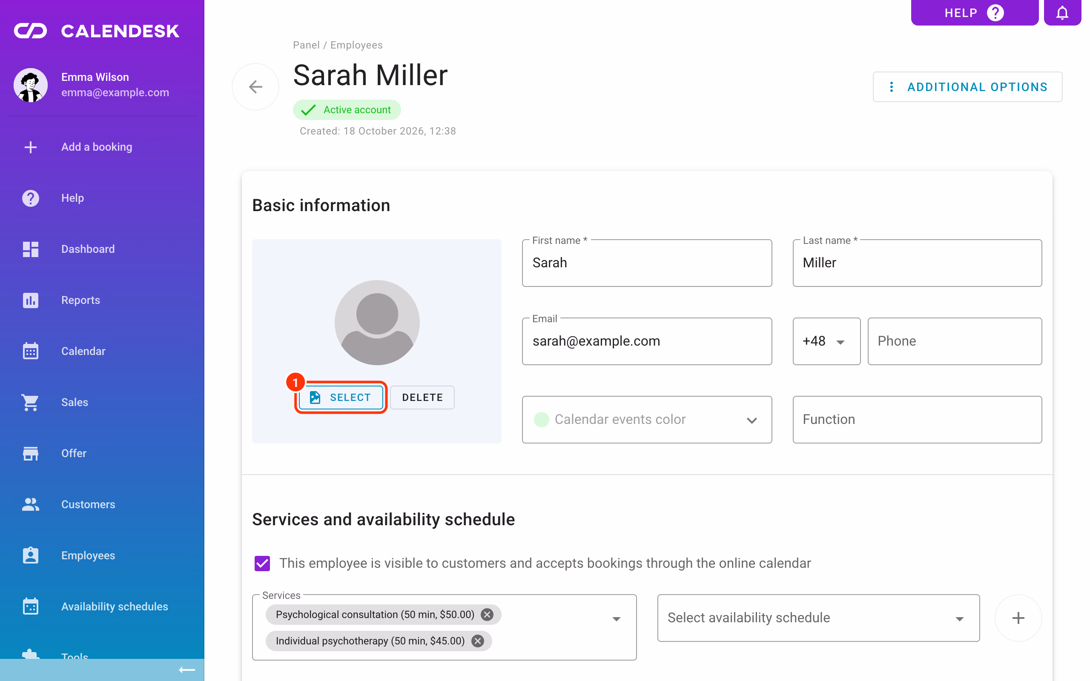Image resolution: width=1090 pixels, height=681 pixels.
Task: Click the Availability schedules calendar icon
Action: pos(31,606)
